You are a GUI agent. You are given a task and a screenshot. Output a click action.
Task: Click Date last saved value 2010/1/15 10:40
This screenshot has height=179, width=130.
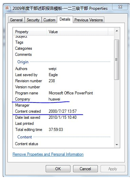pyautogui.click(x=63, y=117)
